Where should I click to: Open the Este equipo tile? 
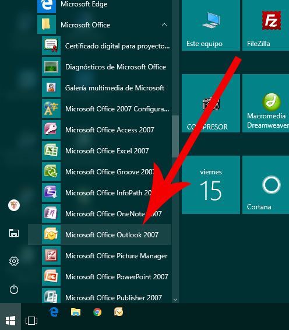point(211,25)
